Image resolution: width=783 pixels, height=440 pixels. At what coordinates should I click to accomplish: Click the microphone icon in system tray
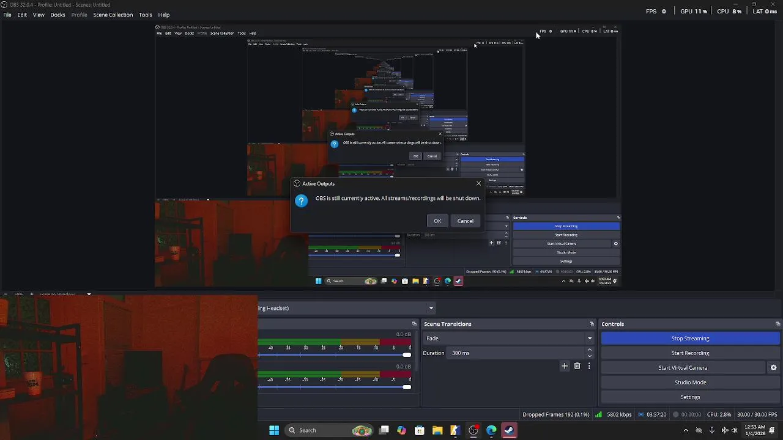coord(712,430)
